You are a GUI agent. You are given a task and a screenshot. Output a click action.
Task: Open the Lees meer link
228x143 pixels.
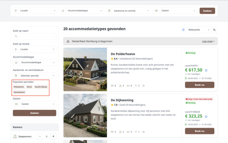point(208,41)
